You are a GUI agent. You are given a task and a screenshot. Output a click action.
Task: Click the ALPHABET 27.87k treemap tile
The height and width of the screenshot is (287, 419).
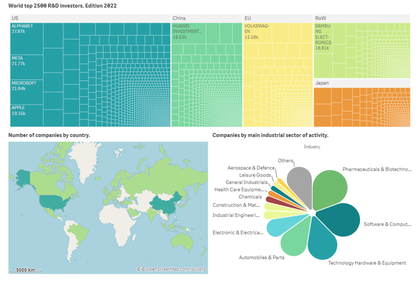[x=27, y=39]
